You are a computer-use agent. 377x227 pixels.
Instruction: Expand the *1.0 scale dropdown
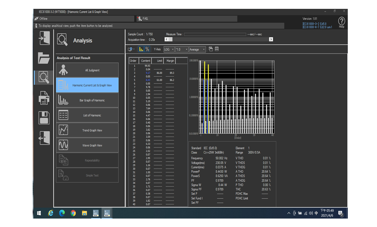click(x=182, y=50)
